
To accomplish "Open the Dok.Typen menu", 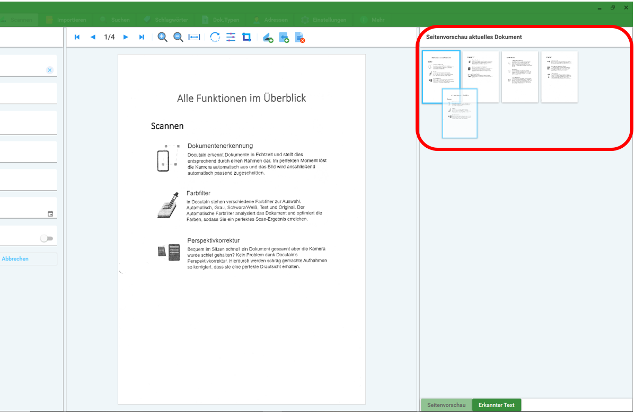I will 221,20.
